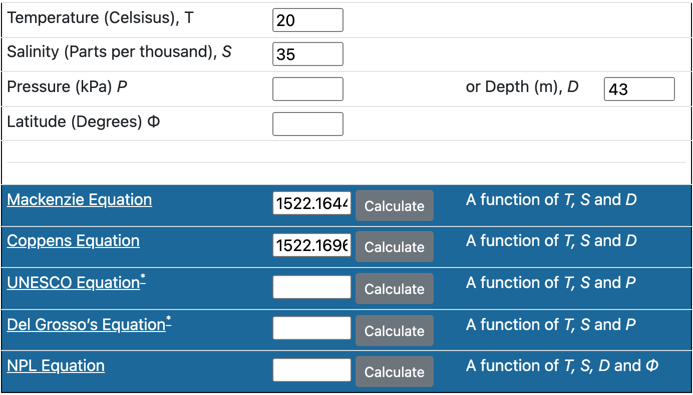Click the Depth (m) input field
This screenshot has height=395, width=693.
click(x=639, y=89)
